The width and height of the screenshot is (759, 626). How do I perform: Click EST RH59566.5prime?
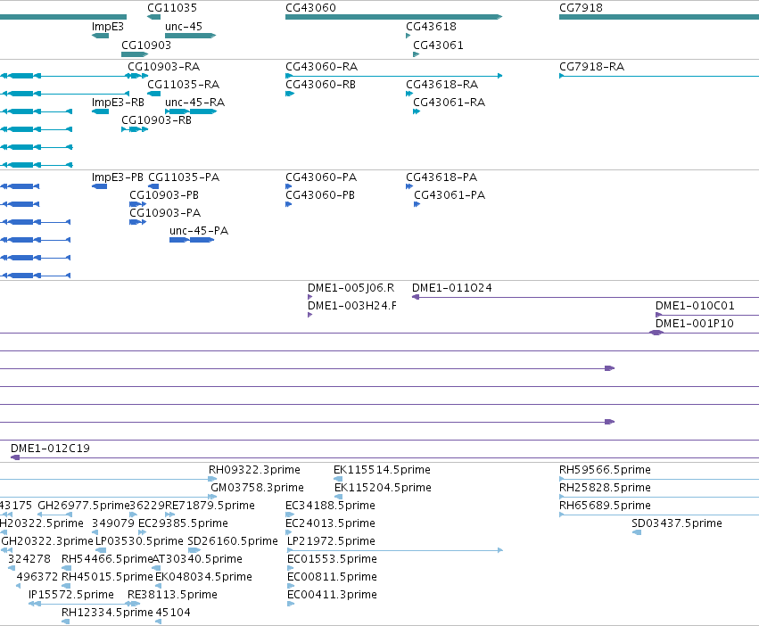pos(605,470)
